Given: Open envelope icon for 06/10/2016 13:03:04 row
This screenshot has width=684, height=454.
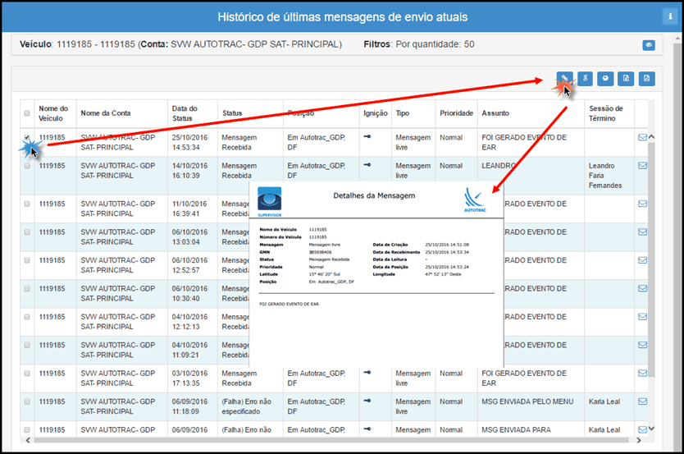Looking at the screenshot, I should coord(642,232).
